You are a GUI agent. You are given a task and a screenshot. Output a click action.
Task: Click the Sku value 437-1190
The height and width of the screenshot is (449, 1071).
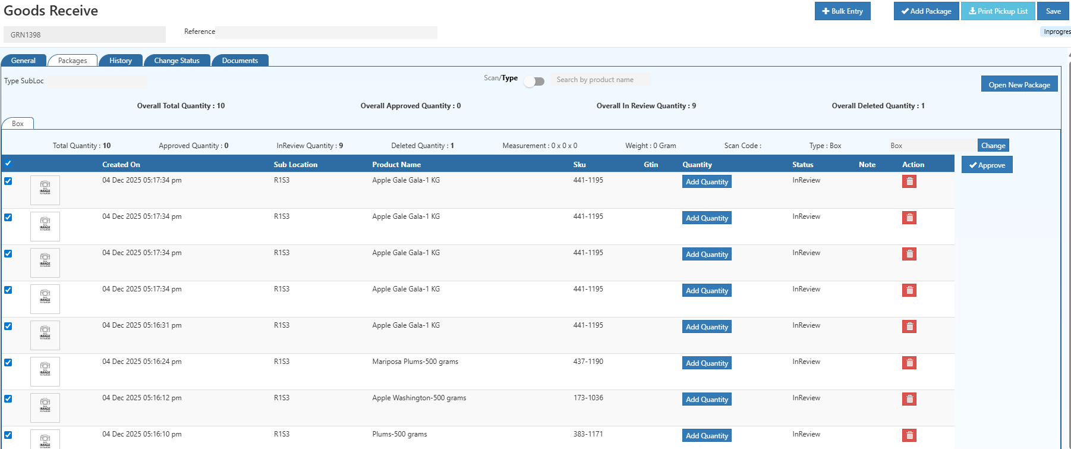coord(588,362)
